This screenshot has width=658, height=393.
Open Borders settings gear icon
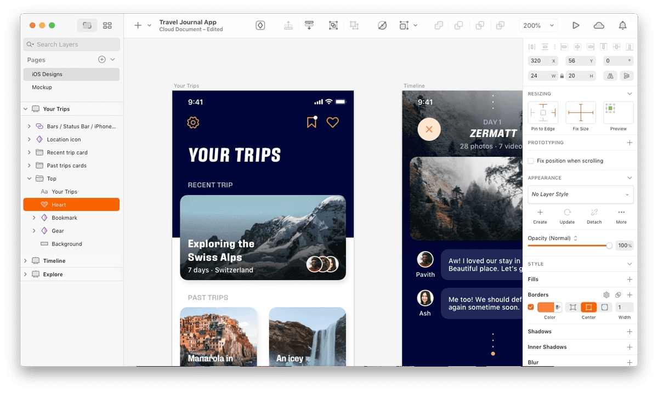(606, 295)
